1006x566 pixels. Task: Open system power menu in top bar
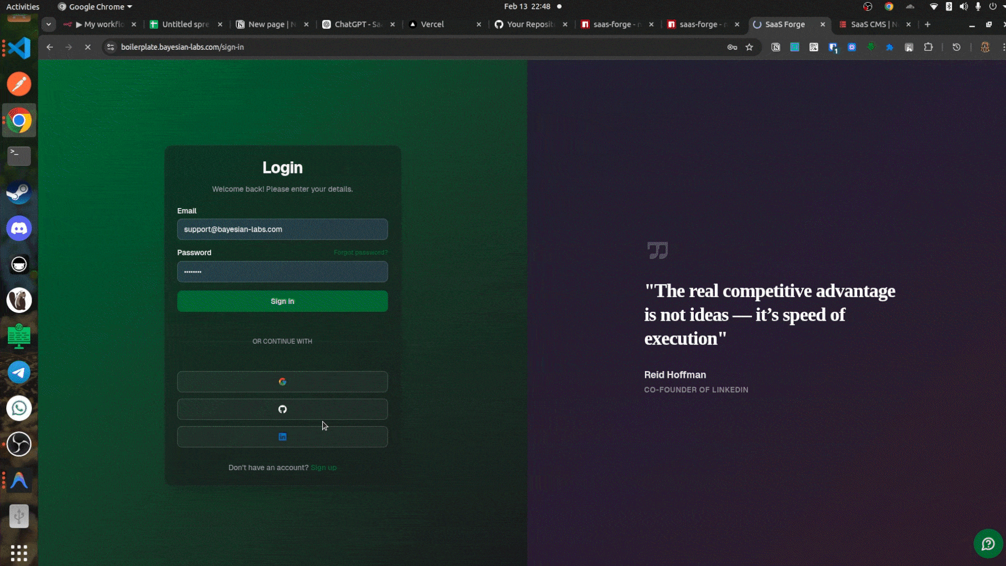[992, 7]
